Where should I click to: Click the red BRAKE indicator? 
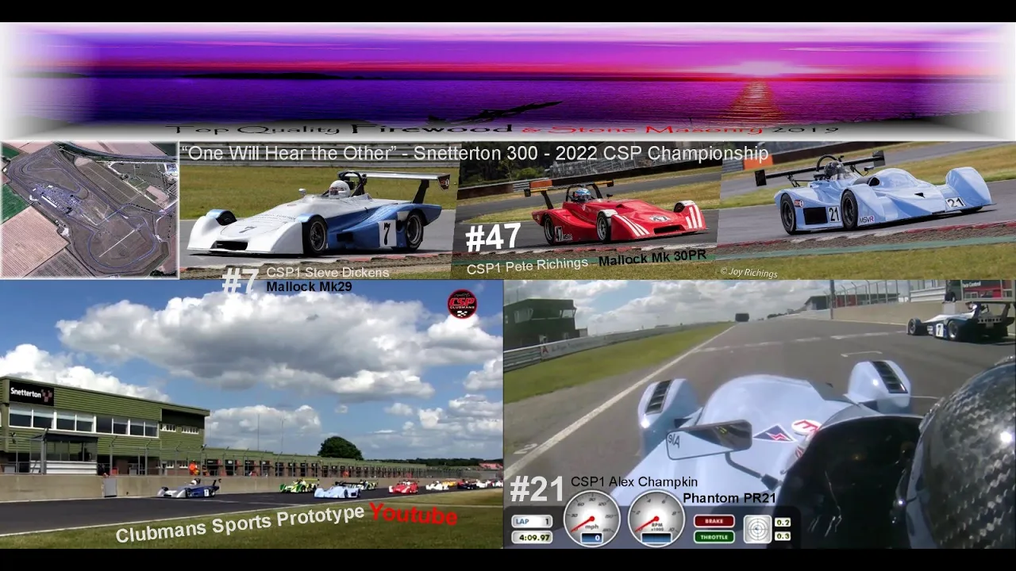pyautogui.click(x=714, y=521)
